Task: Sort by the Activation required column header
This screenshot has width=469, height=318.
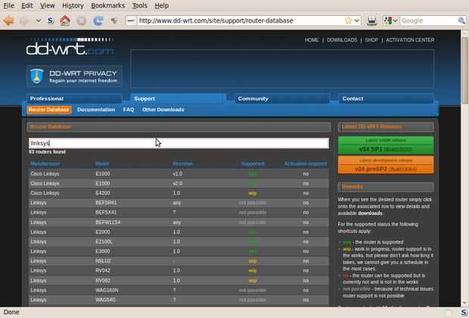Action: [x=306, y=164]
